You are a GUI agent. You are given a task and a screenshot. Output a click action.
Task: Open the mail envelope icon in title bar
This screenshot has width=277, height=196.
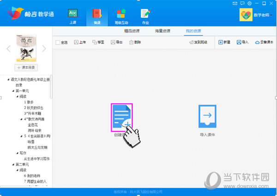(x=235, y=3)
